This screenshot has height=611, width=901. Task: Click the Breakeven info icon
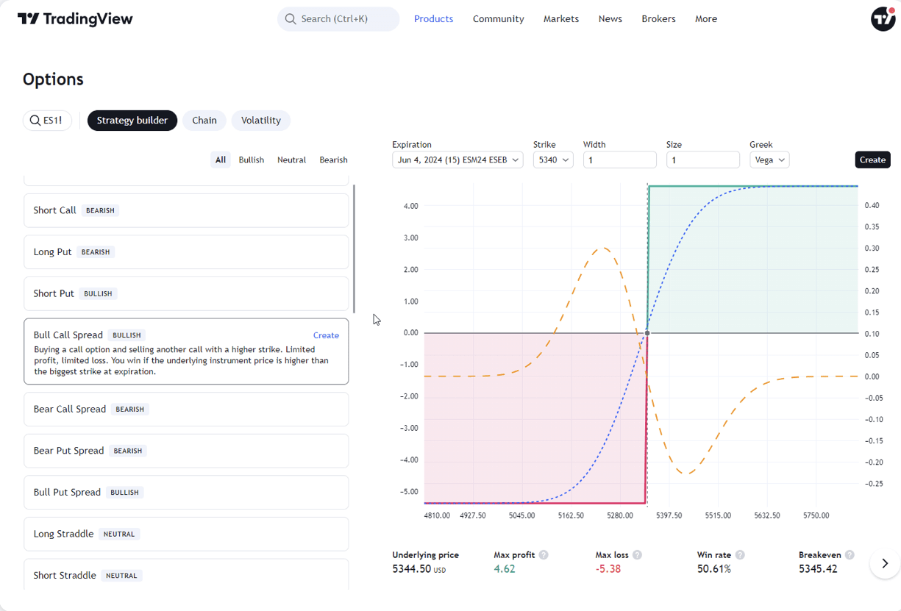pos(850,554)
